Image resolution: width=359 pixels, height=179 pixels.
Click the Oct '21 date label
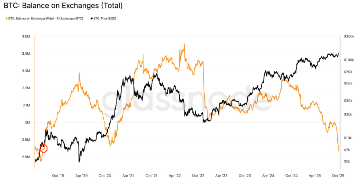pyautogui.click(x=152, y=176)
